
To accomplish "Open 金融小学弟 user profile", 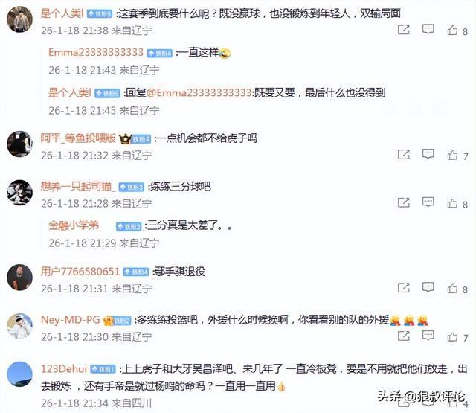I will coord(74,225).
